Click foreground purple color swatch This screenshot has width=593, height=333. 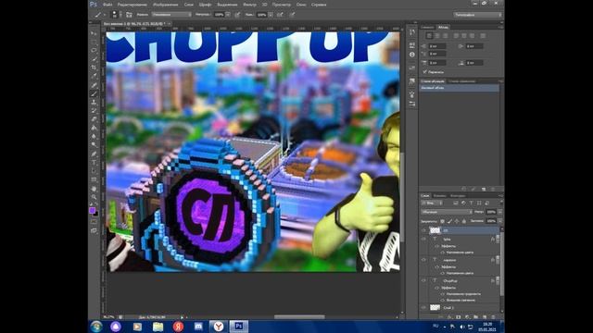point(92,210)
